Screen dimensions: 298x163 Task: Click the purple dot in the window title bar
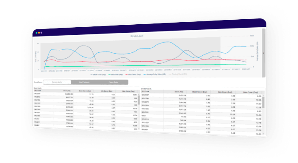(41, 33)
